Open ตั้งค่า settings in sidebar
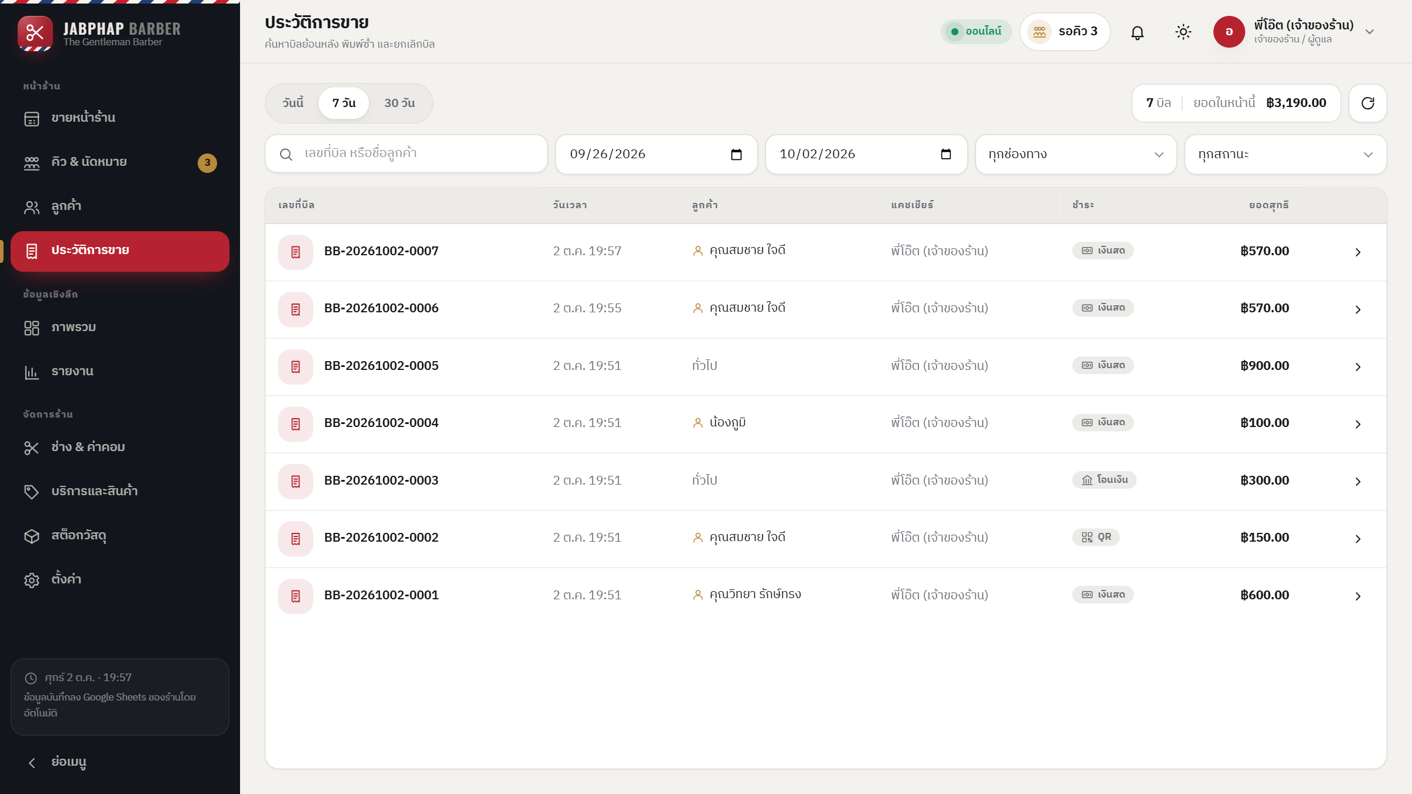Viewport: 1412px width, 794px height. click(x=120, y=580)
